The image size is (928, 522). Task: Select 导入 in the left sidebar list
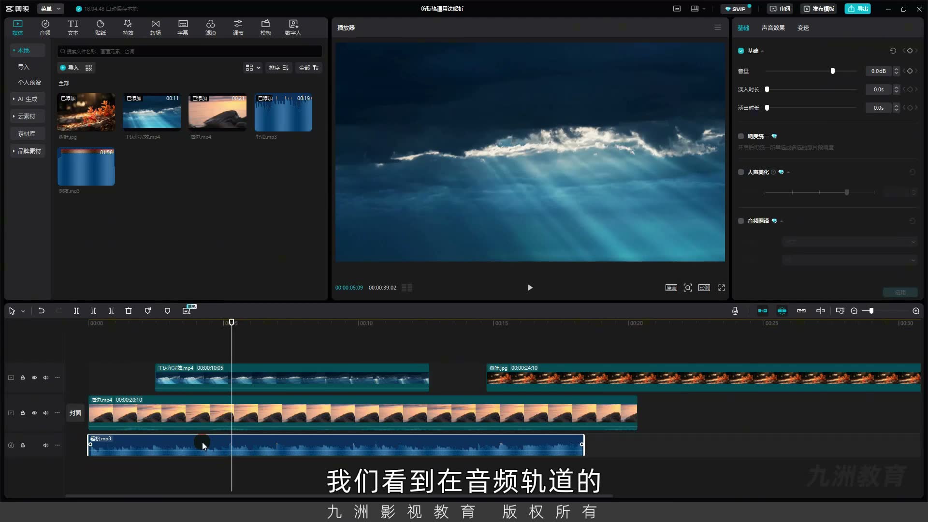coord(24,67)
